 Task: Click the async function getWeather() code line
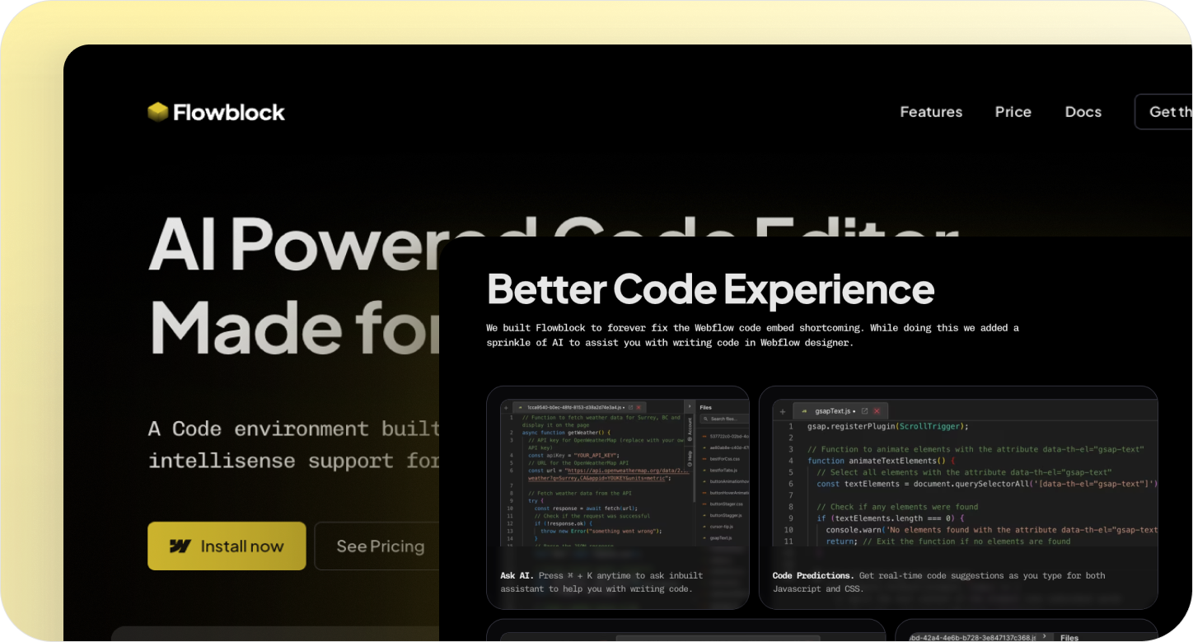click(x=566, y=433)
